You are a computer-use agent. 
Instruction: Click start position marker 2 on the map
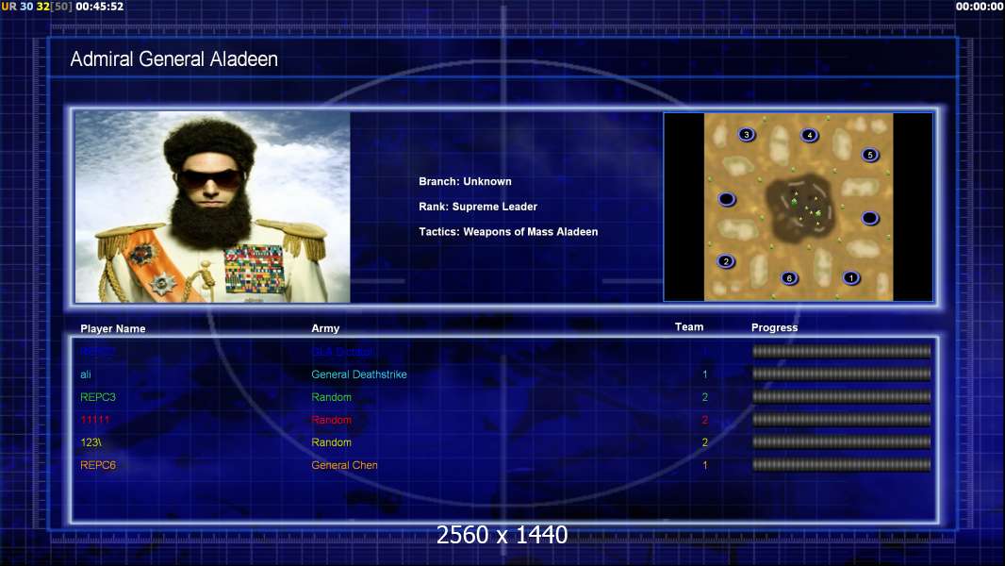[726, 261]
